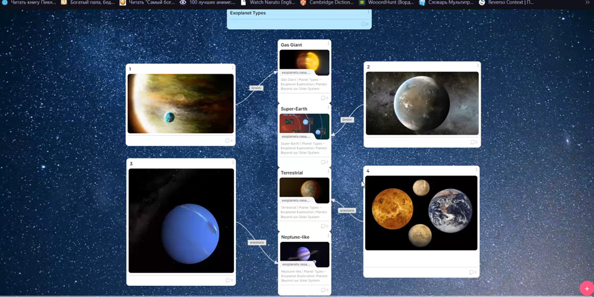Add a comment on card 2

pyautogui.click(x=473, y=142)
